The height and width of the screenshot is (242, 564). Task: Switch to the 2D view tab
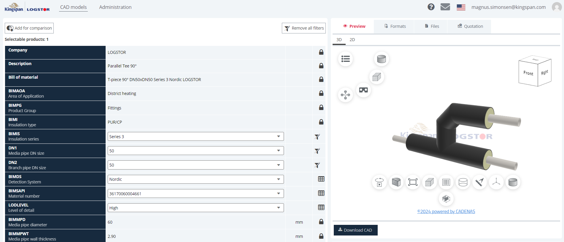352,40
